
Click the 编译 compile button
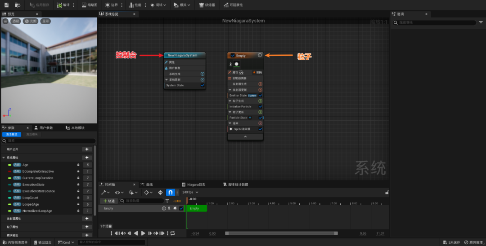click(x=63, y=5)
